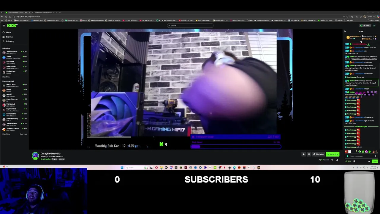The width and height of the screenshot is (380, 214).
Task: Open Organicfarmer recommended channel
Action: click(14, 100)
